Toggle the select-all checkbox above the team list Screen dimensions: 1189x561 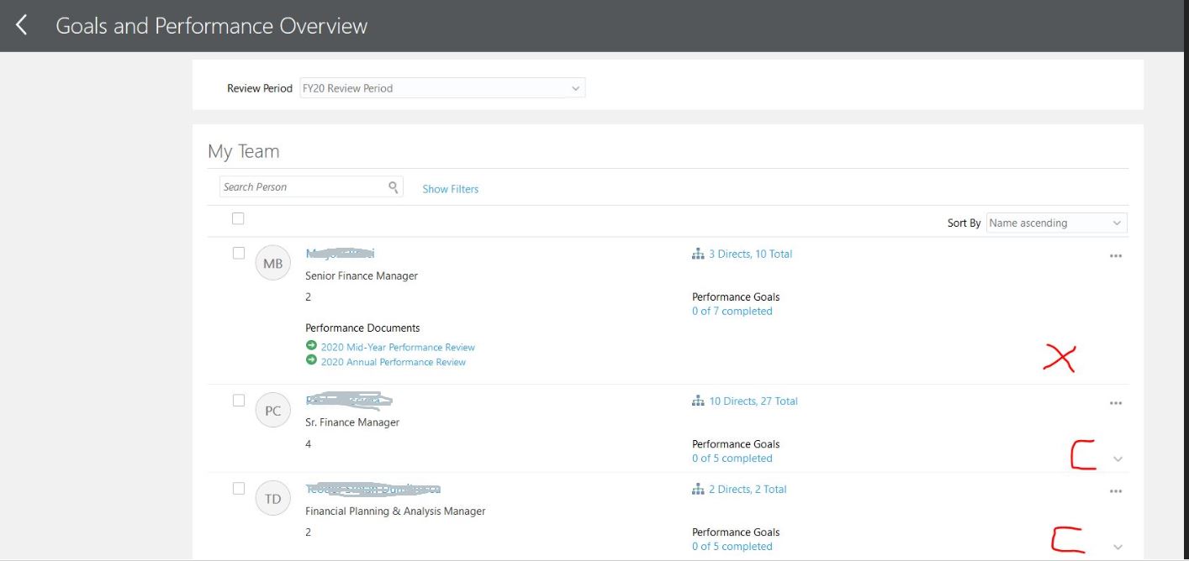[237, 218]
